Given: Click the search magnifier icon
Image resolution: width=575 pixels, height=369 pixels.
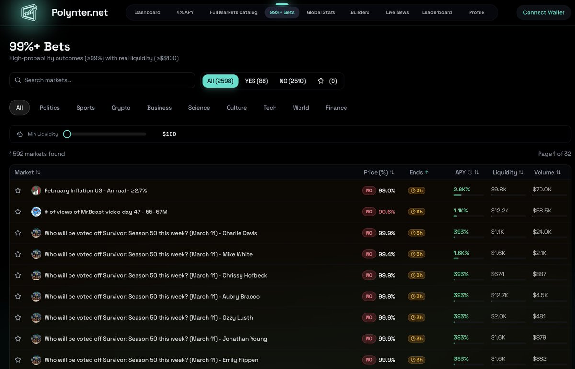Looking at the screenshot, I should click(x=18, y=80).
